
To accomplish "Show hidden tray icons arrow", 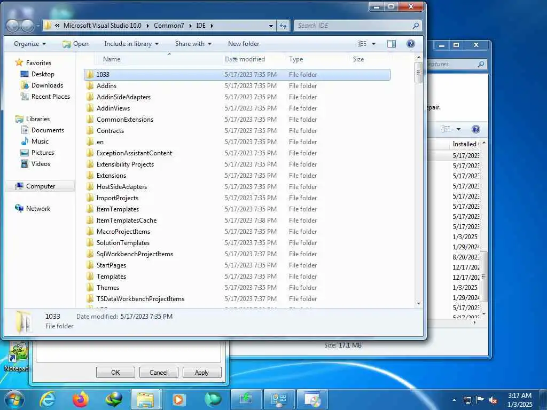I will pos(454,400).
